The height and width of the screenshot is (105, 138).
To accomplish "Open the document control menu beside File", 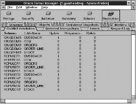I will [3, 7].
